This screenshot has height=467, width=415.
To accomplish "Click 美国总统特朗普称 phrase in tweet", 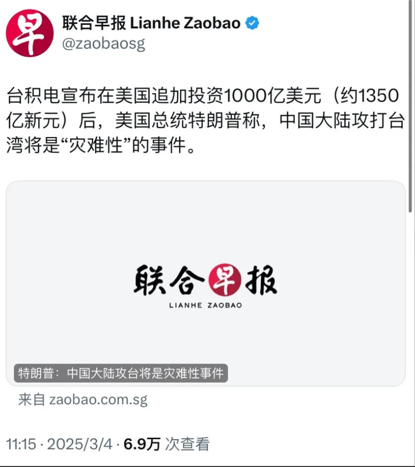I will (x=187, y=120).
